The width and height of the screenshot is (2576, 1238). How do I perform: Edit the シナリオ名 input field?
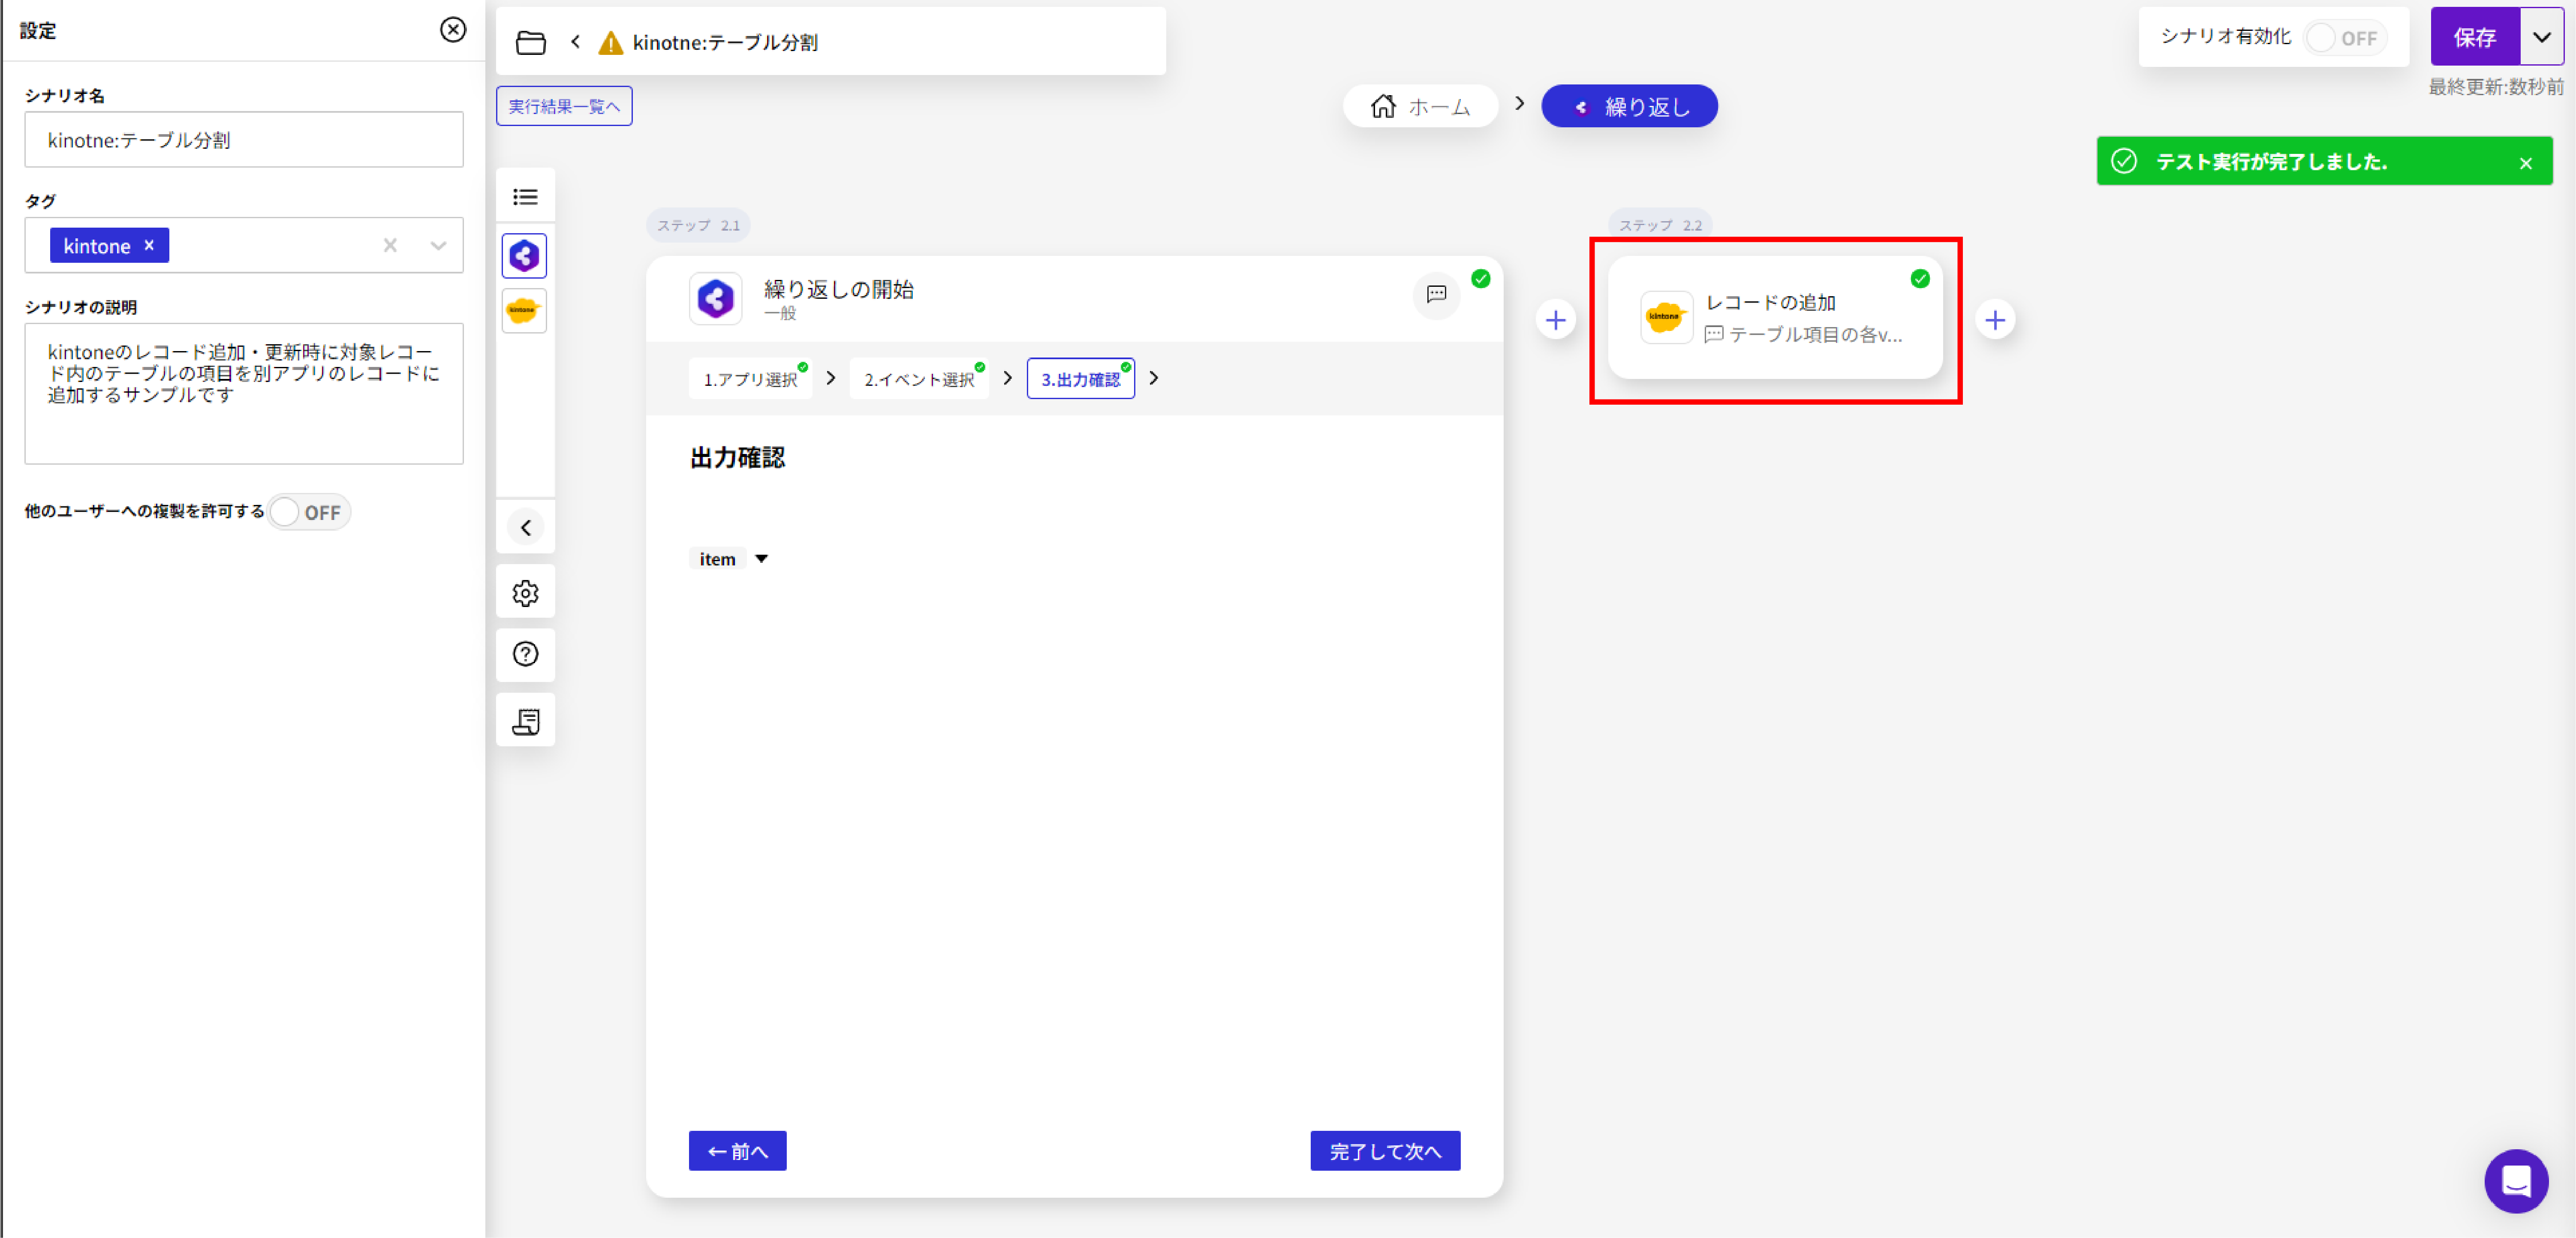(244, 140)
